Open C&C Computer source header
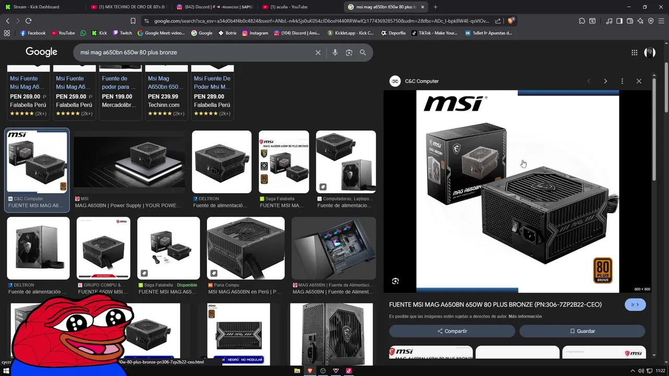 coord(414,81)
